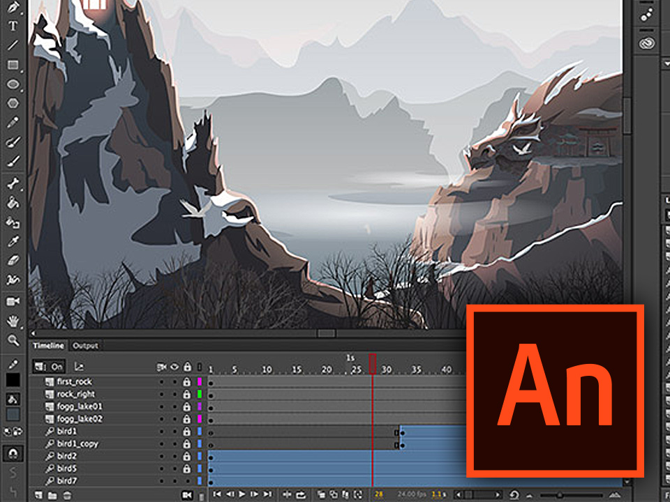Switch to the Timeline tab
Image resolution: width=670 pixels, height=502 pixels.
pos(48,346)
